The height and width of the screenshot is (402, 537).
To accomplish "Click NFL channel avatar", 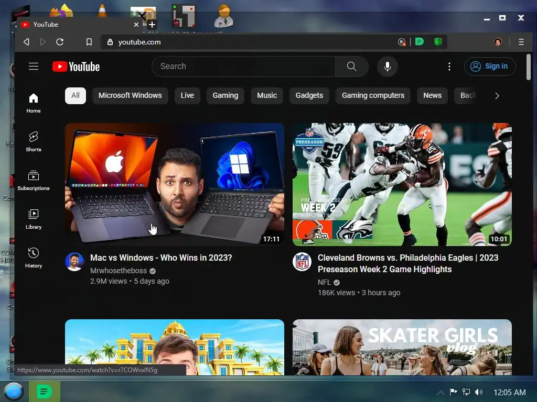I will tap(302, 262).
